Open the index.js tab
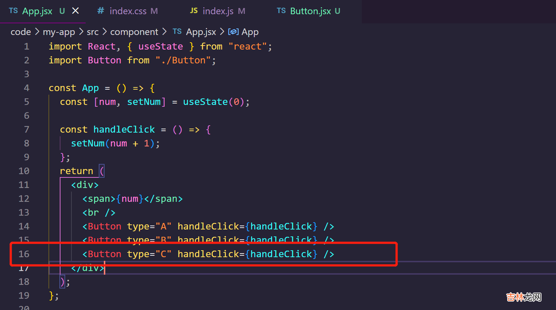The width and height of the screenshot is (556, 310). (218, 11)
